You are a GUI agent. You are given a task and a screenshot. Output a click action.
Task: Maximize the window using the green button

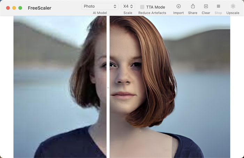pyautogui.click(x=20, y=8)
